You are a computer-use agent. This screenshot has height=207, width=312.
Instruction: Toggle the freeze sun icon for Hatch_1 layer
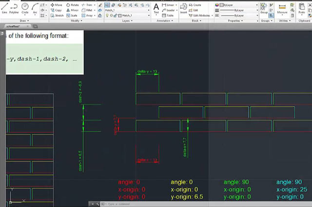tap(111, 15)
